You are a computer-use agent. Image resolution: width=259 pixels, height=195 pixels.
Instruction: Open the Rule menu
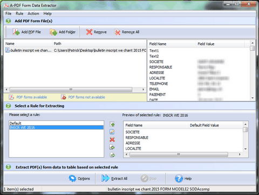[19, 14]
